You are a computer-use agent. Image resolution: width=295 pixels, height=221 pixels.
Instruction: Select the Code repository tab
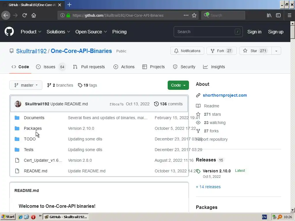[20, 67]
